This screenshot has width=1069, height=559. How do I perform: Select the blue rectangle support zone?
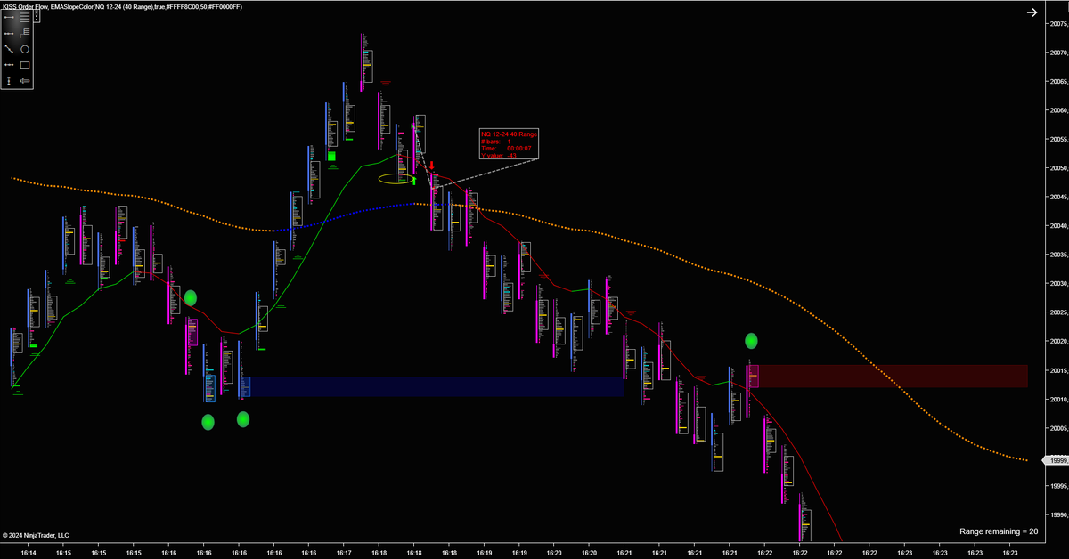point(432,386)
